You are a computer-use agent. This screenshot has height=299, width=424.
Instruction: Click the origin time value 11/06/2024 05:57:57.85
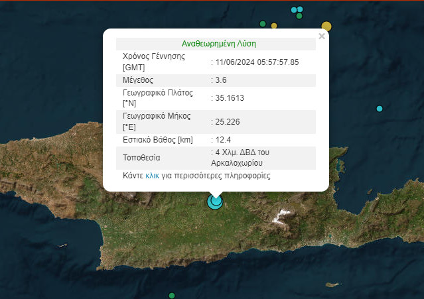[x=257, y=62]
